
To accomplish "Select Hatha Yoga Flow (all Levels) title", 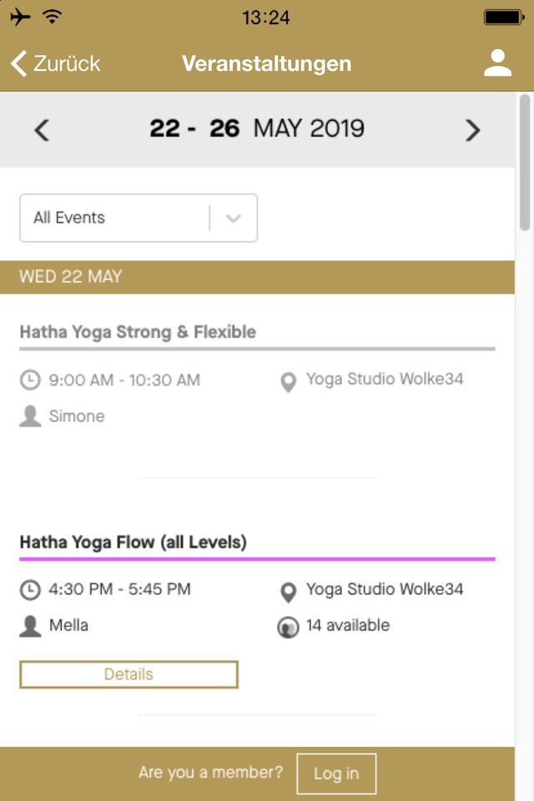I will tap(133, 542).
